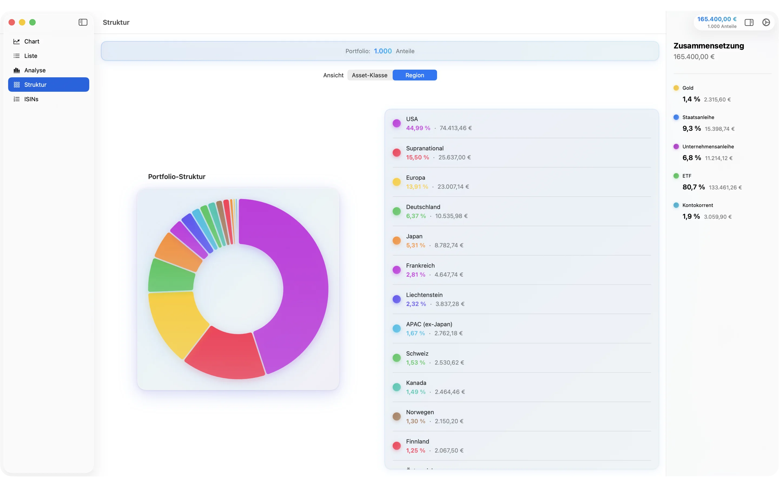Open settings via the gear icon
The image size is (779, 487).
[766, 22]
